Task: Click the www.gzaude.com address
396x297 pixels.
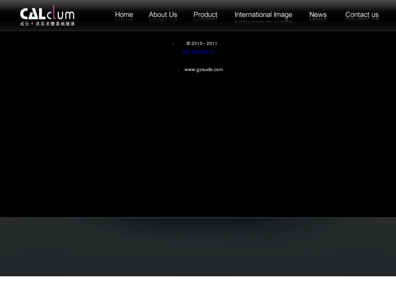Action: pyautogui.click(x=204, y=70)
